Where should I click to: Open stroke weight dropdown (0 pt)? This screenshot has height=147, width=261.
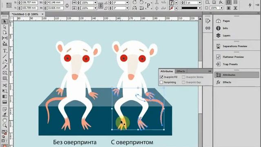[x=199, y=3]
